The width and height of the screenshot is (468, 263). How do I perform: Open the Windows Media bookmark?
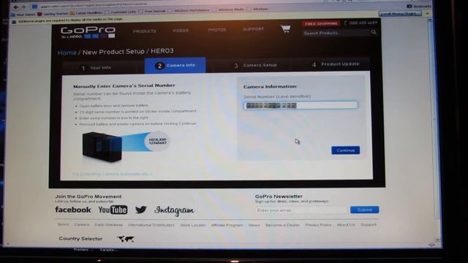point(228,9)
